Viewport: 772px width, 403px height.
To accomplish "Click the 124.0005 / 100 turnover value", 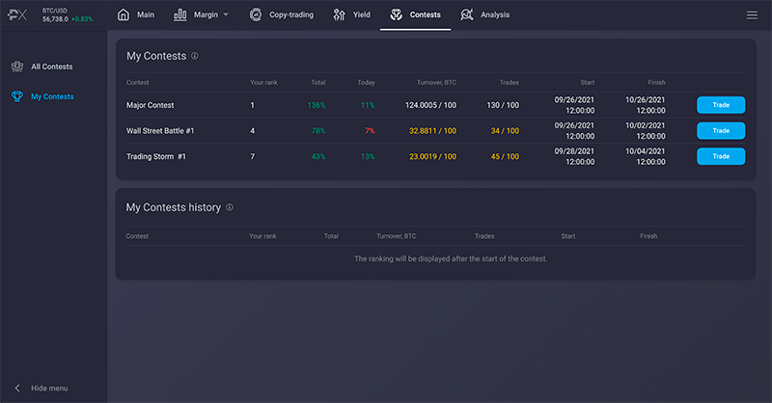I will 430,105.
